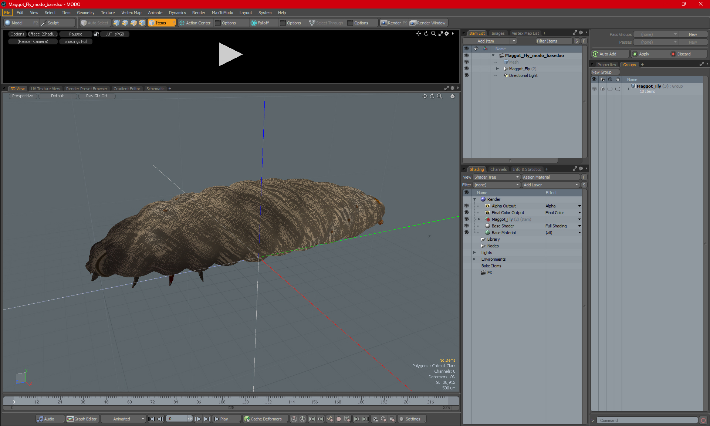
Task: Open Add Layer dropdown
Action: [x=551, y=185]
